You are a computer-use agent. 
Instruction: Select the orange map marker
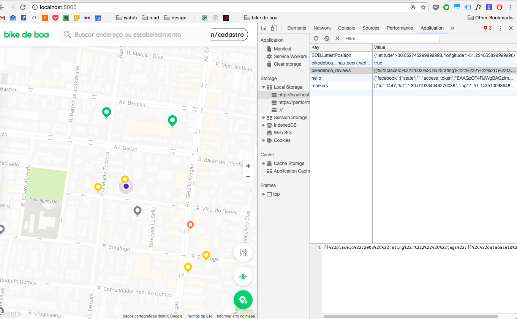191,225
